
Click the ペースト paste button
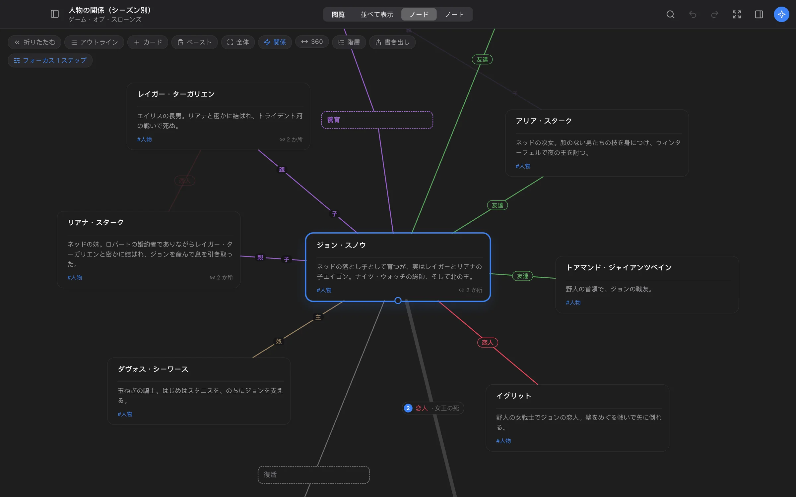[194, 42]
